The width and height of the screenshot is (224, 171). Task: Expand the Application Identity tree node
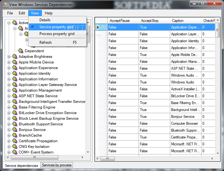tap(9, 74)
